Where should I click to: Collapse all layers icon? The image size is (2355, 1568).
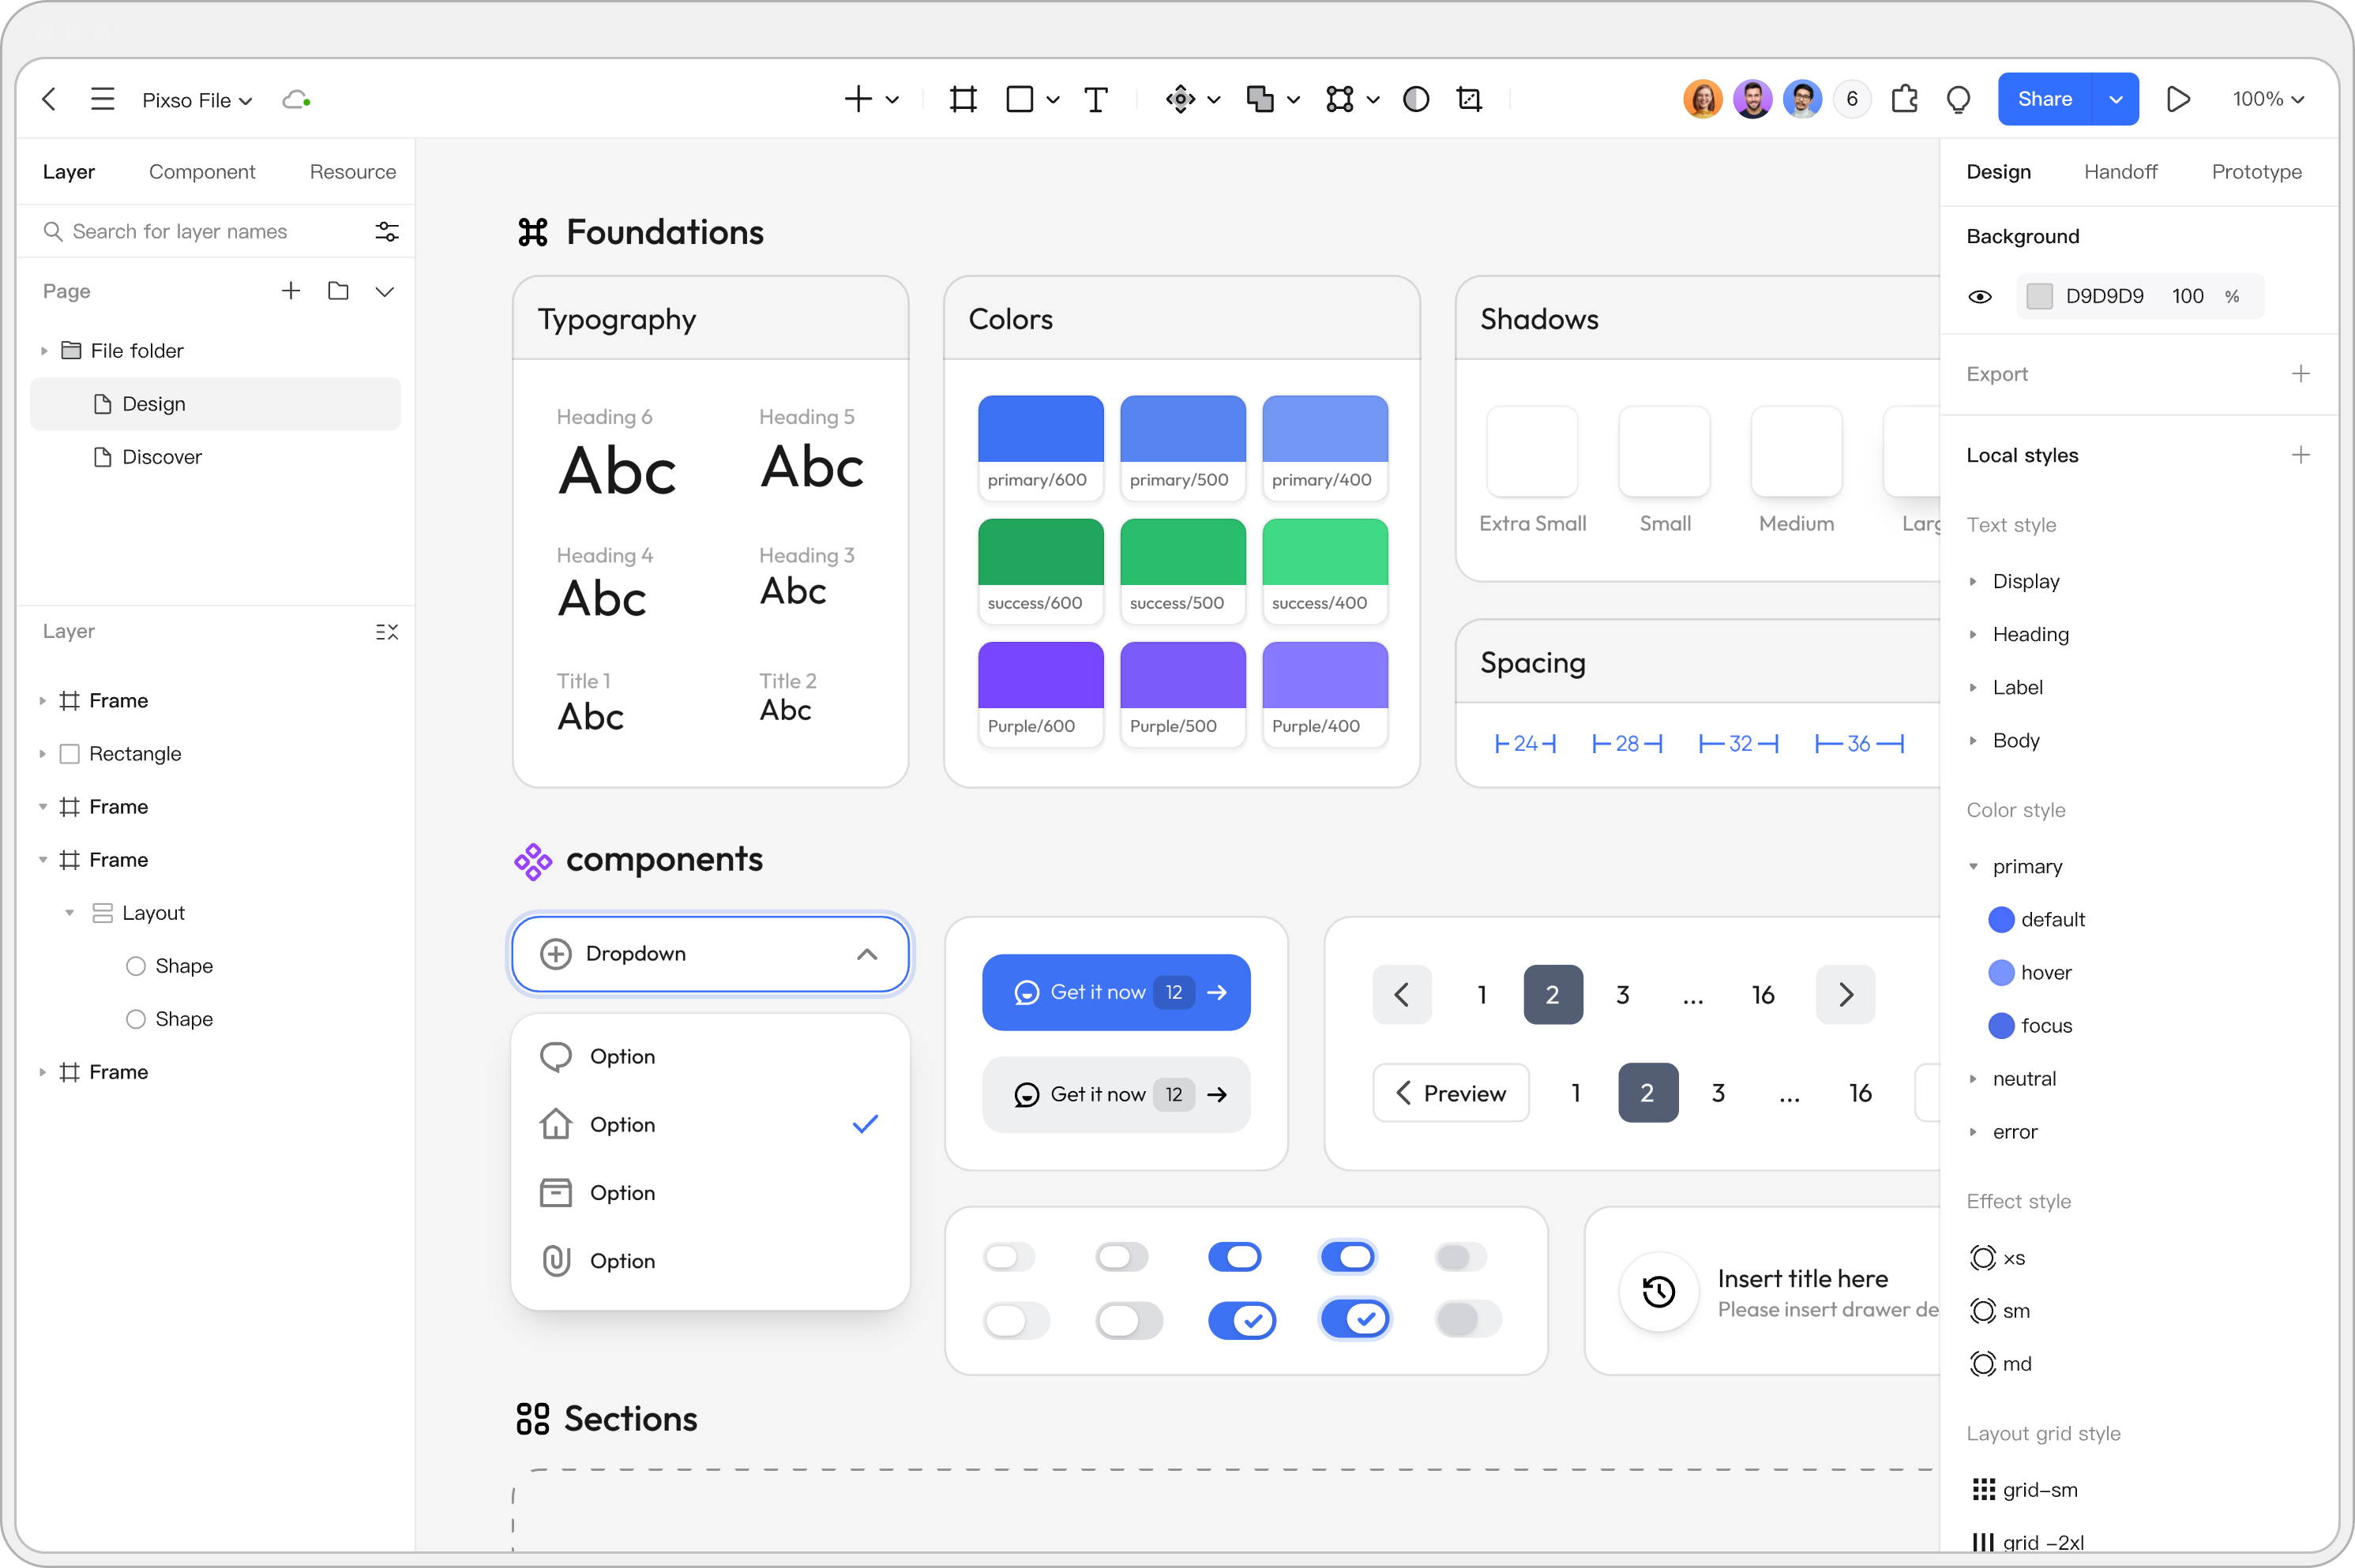point(387,632)
